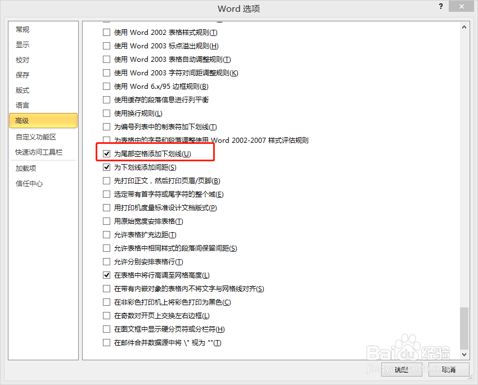This screenshot has height=385, width=478.
Task: Open the 常规 options category
Action: point(43,30)
